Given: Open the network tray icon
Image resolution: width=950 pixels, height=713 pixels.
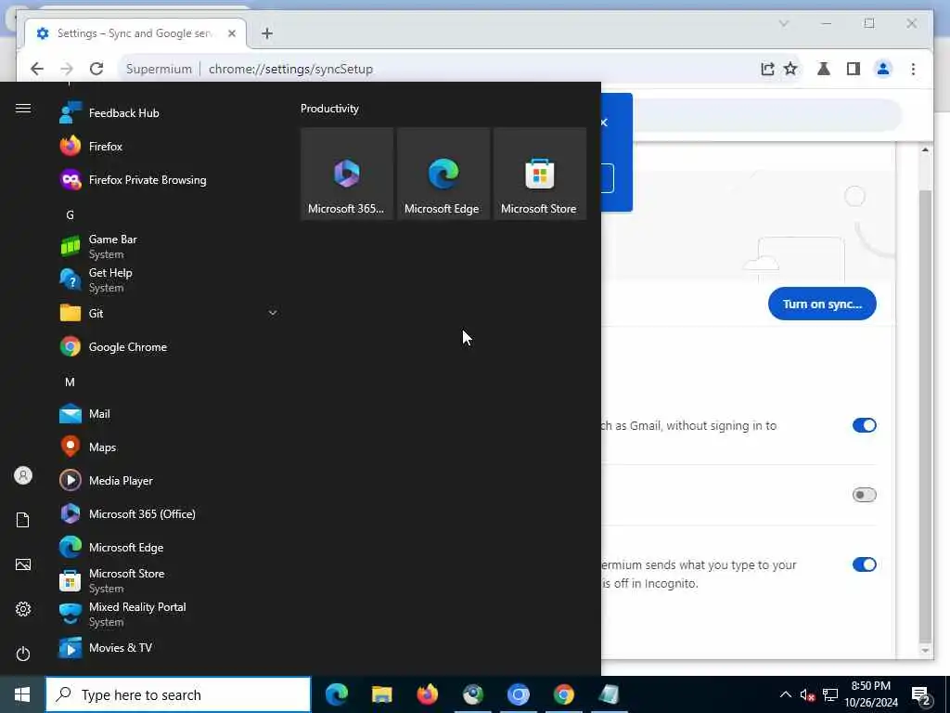Looking at the screenshot, I should (830, 694).
